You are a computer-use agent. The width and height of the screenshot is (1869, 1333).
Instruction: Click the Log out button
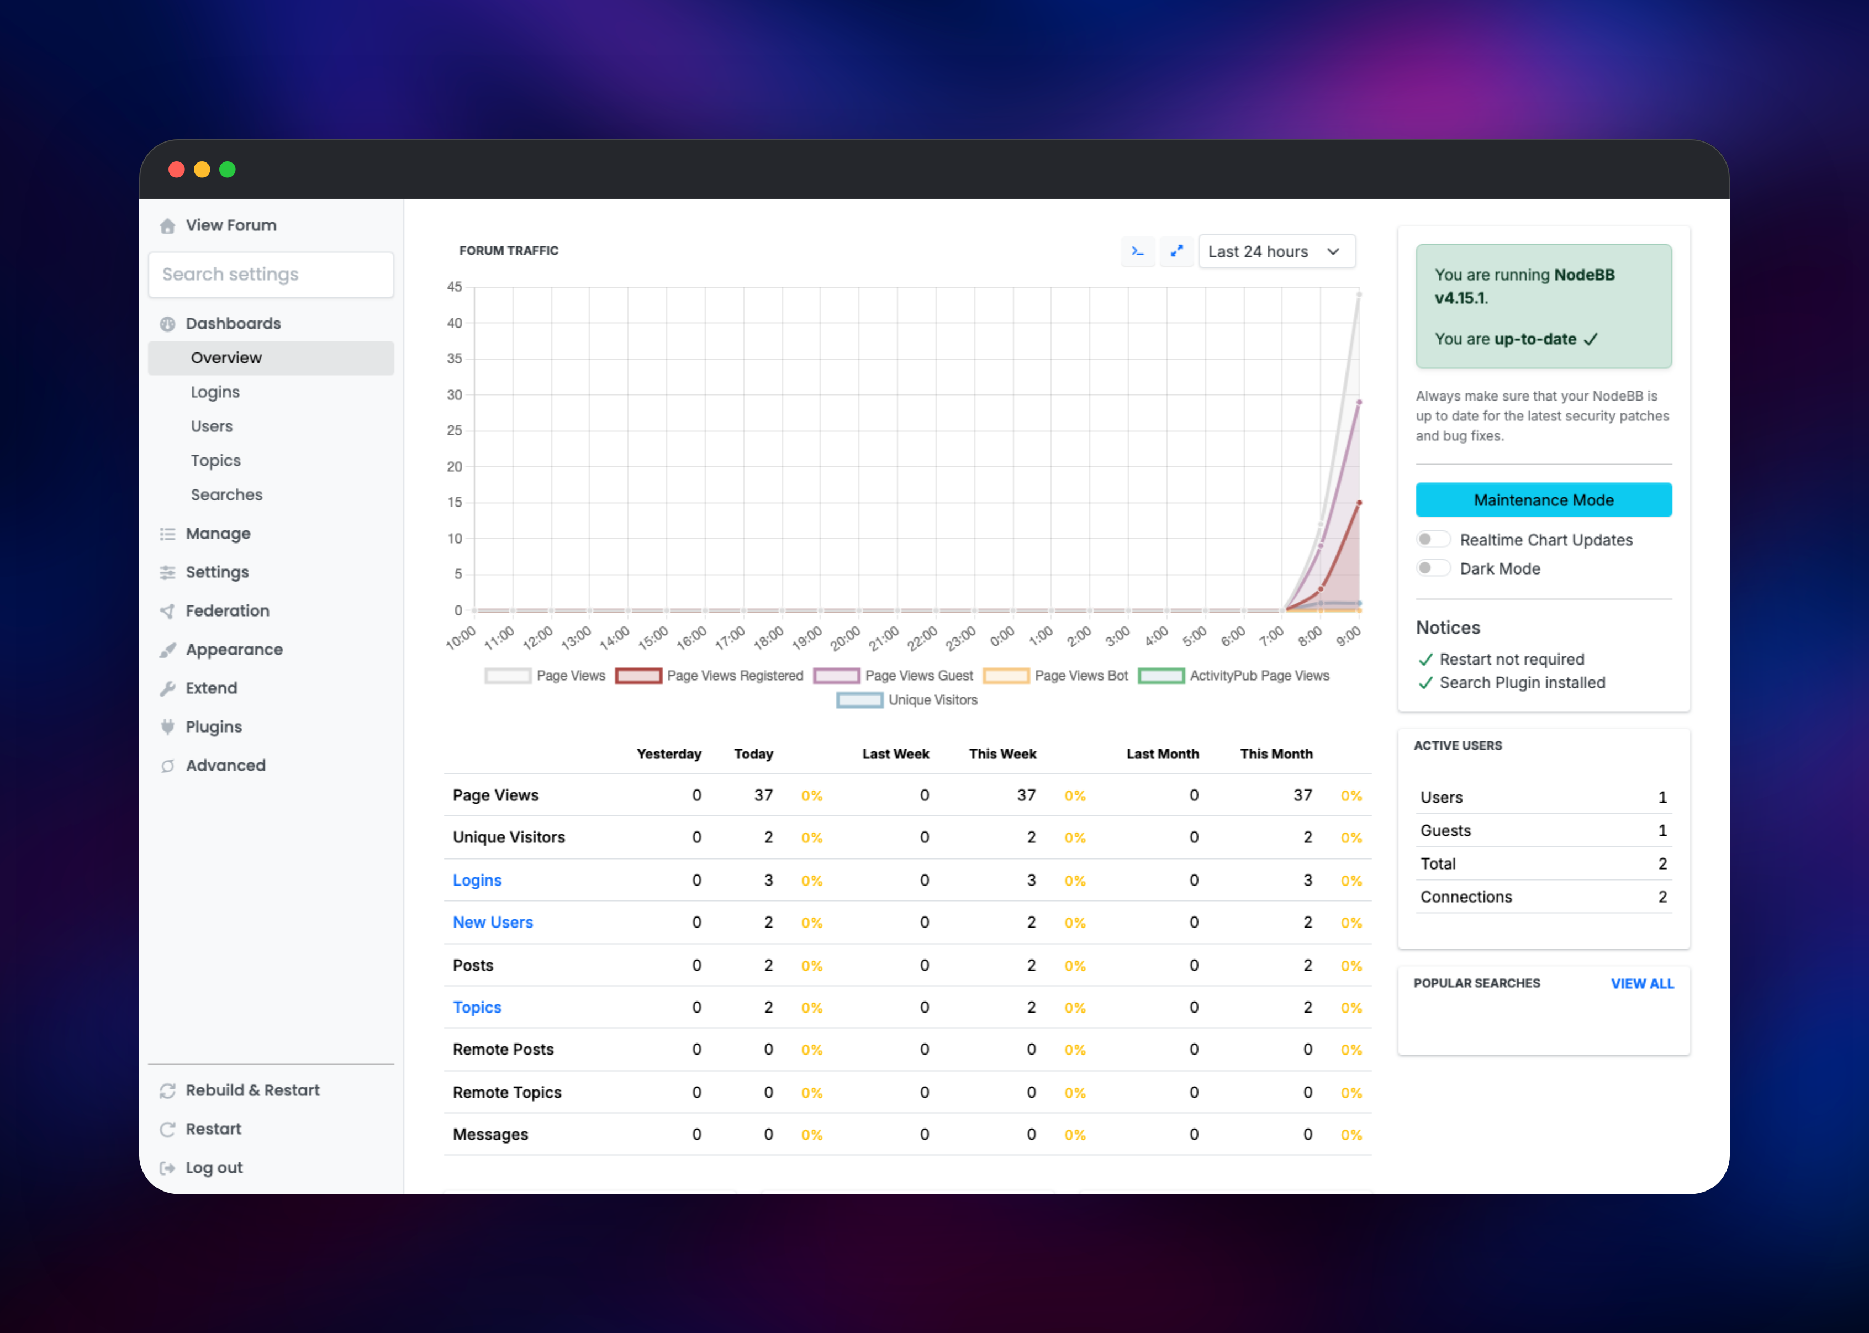click(271, 1168)
